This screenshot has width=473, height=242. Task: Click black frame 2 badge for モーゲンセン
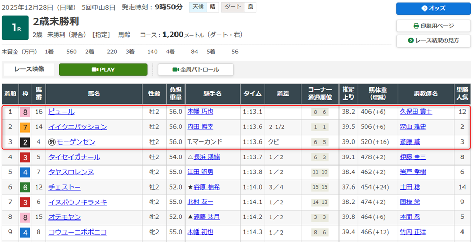25,142
